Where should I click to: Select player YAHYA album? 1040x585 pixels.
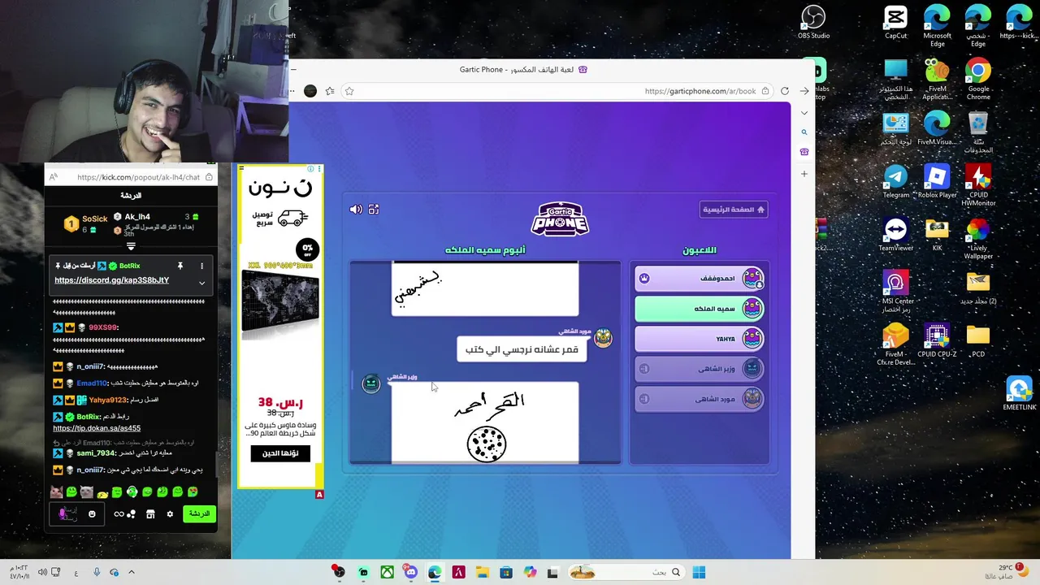(x=700, y=339)
